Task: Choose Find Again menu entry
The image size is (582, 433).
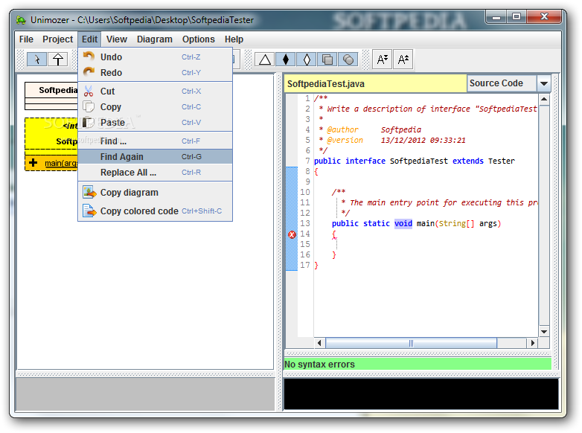Action: coord(155,156)
